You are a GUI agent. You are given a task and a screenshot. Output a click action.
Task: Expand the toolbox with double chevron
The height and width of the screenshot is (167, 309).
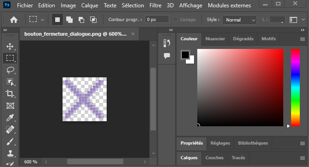pyautogui.click(x=6, y=30)
